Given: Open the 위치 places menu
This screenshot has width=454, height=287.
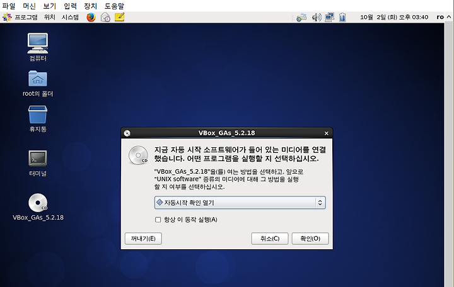Looking at the screenshot, I should (50, 18).
